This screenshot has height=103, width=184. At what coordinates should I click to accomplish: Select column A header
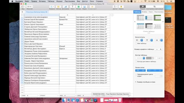[x=41, y=15]
